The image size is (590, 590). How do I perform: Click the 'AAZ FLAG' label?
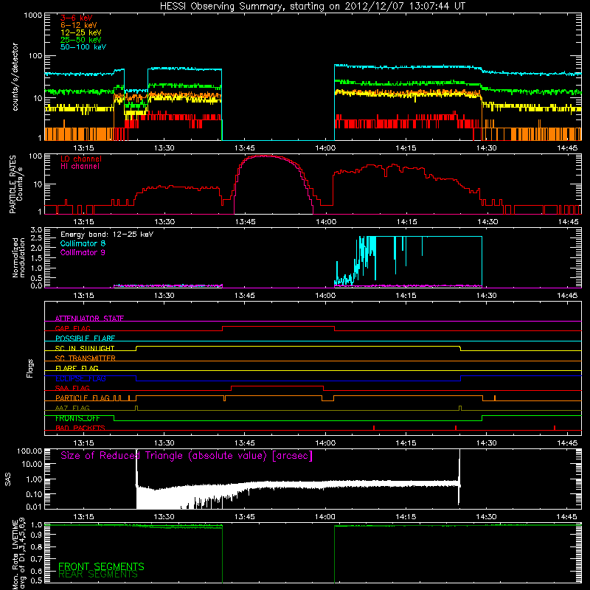[x=72, y=408]
